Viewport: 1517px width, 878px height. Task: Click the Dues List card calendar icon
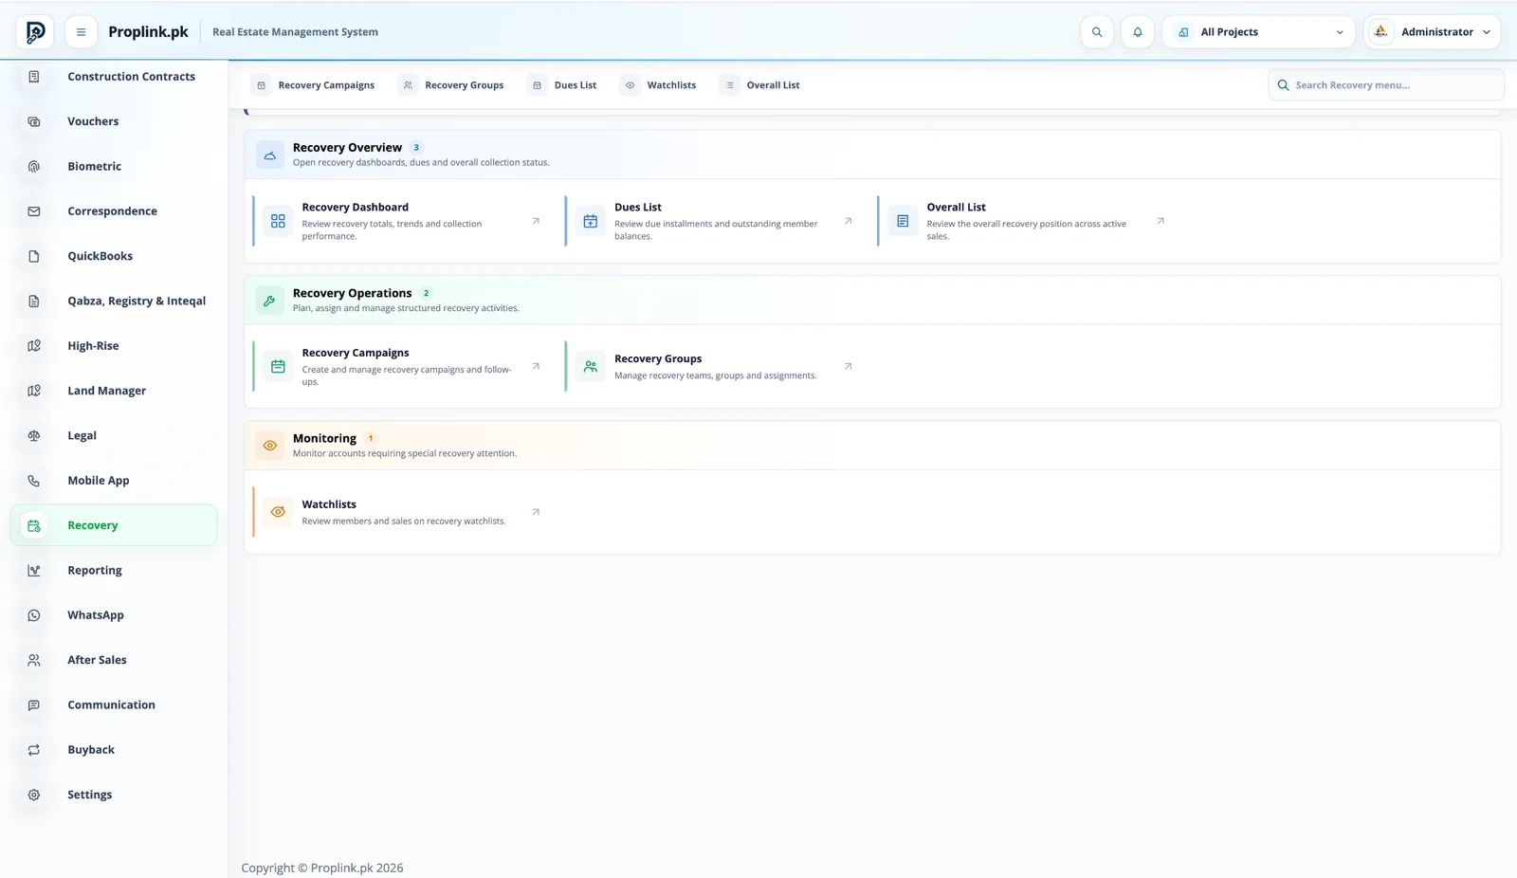(x=590, y=221)
